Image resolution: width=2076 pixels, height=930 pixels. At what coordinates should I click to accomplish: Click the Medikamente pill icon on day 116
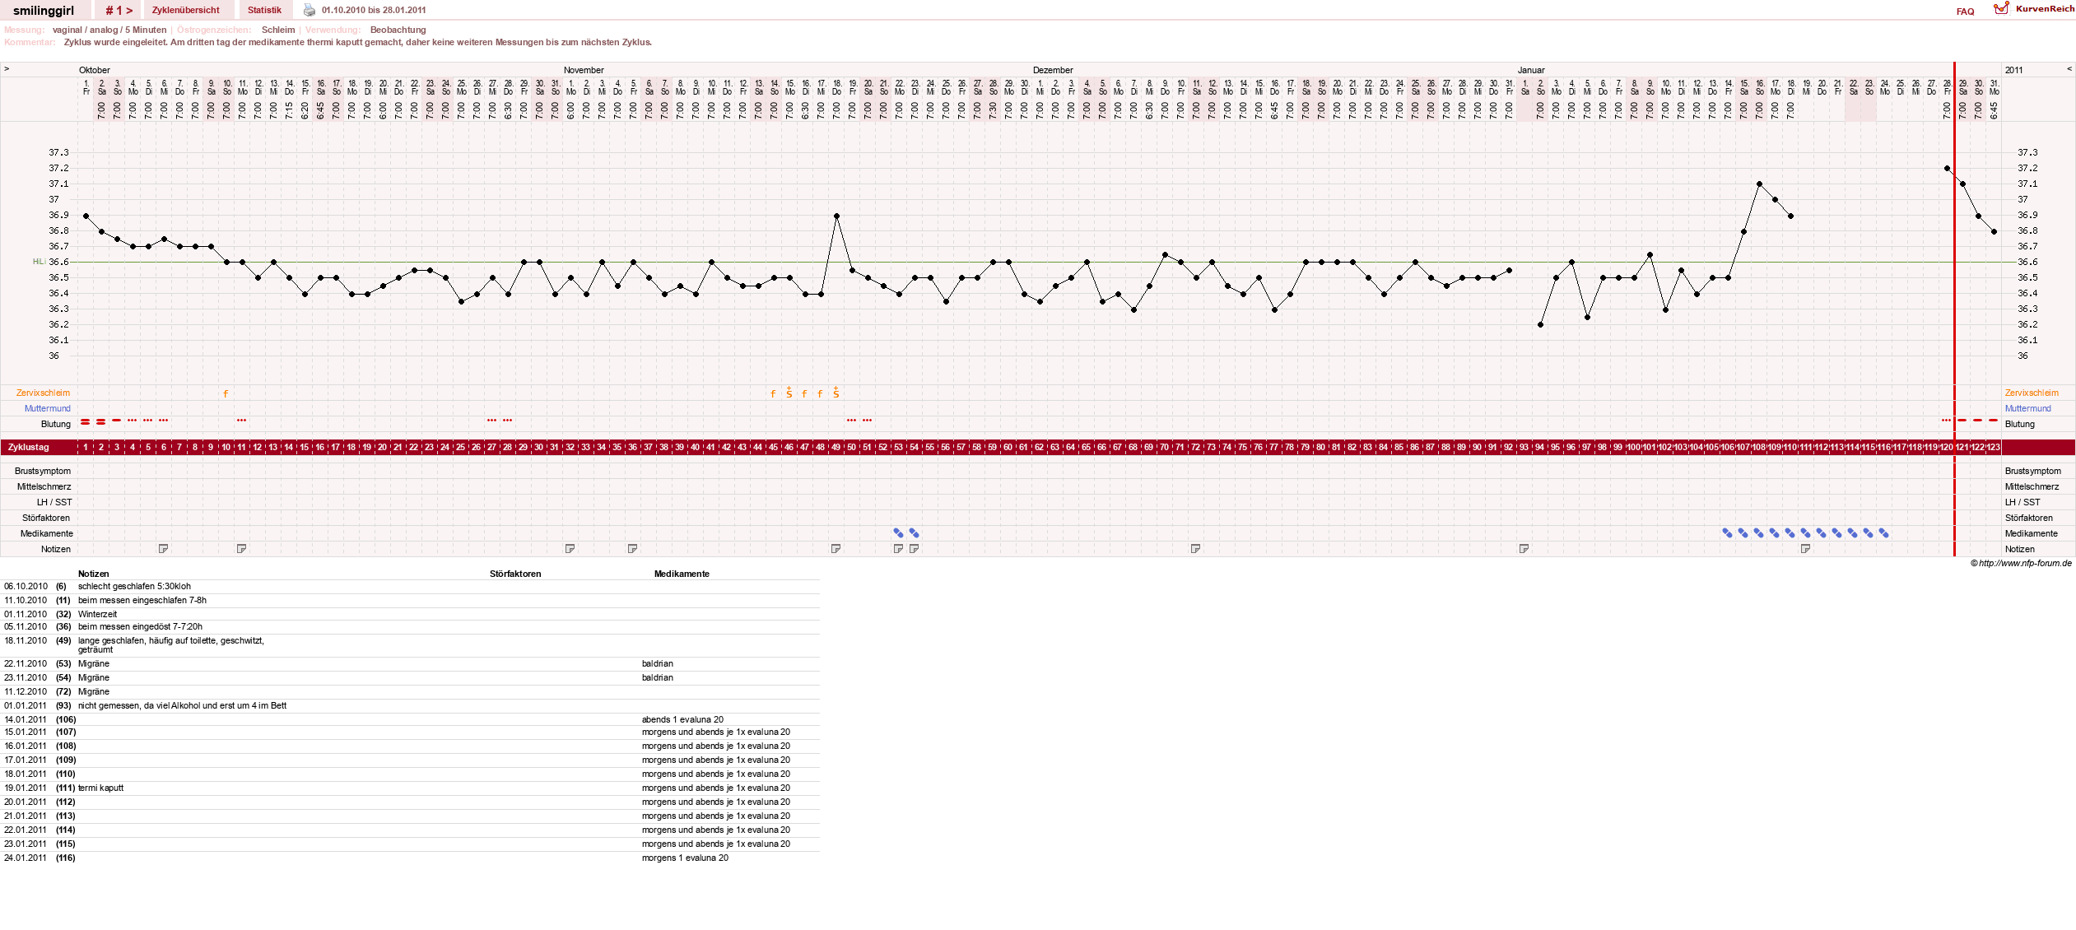point(1883,533)
